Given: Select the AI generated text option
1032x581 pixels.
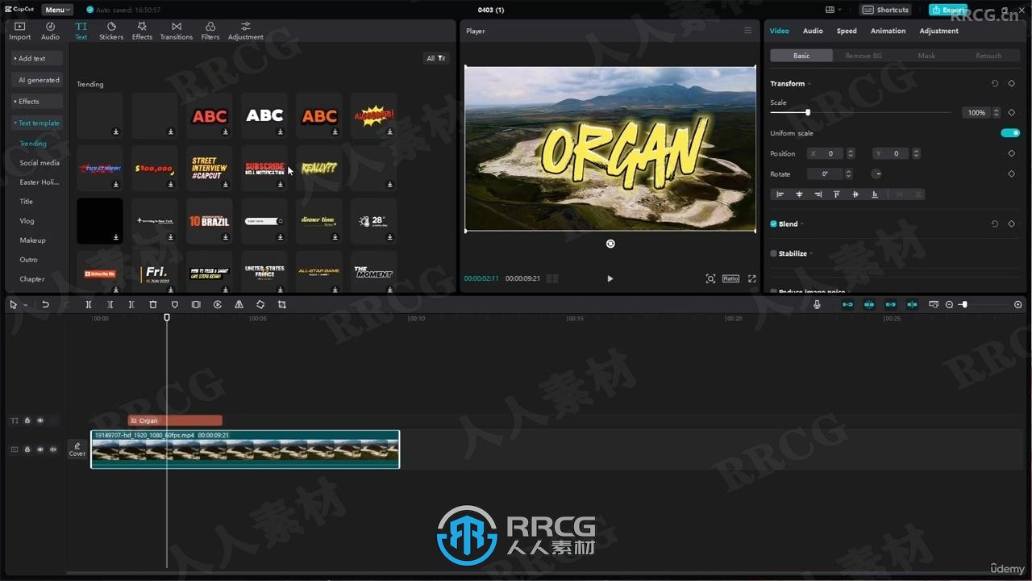Looking at the screenshot, I should (x=39, y=80).
